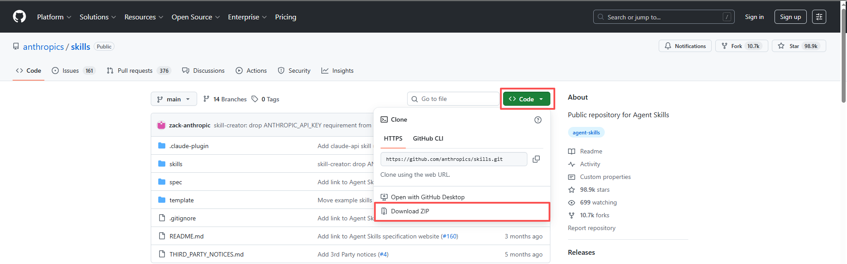
Task: Open the clone help question icon
Action: click(x=538, y=120)
